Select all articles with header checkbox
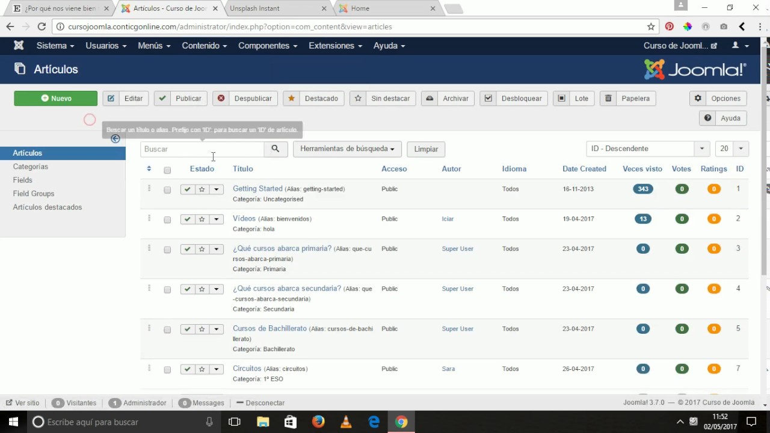770x433 pixels. [x=167, y=170]
